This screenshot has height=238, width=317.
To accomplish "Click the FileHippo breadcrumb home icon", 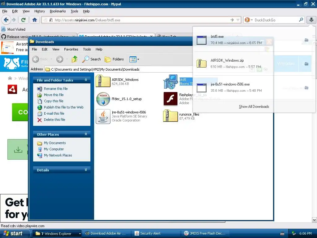I will (10, 78).
